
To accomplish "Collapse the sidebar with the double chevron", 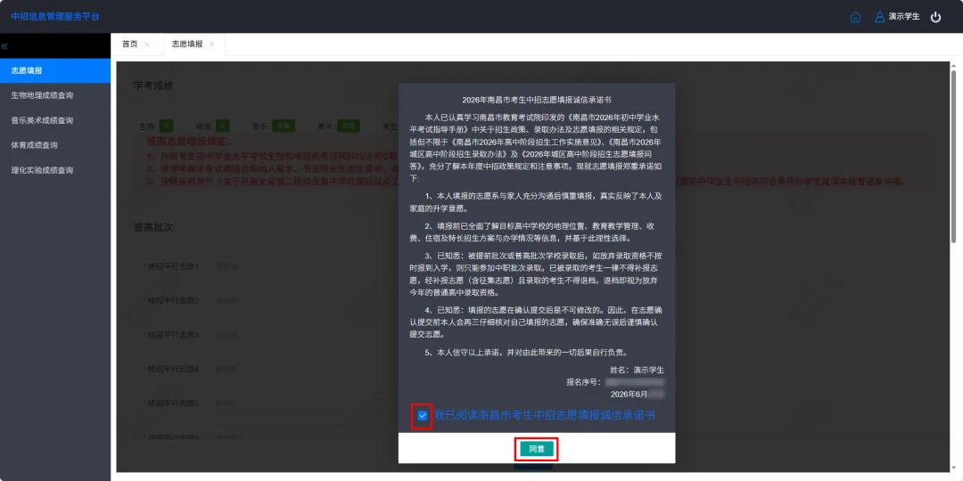I will [4, 46].
